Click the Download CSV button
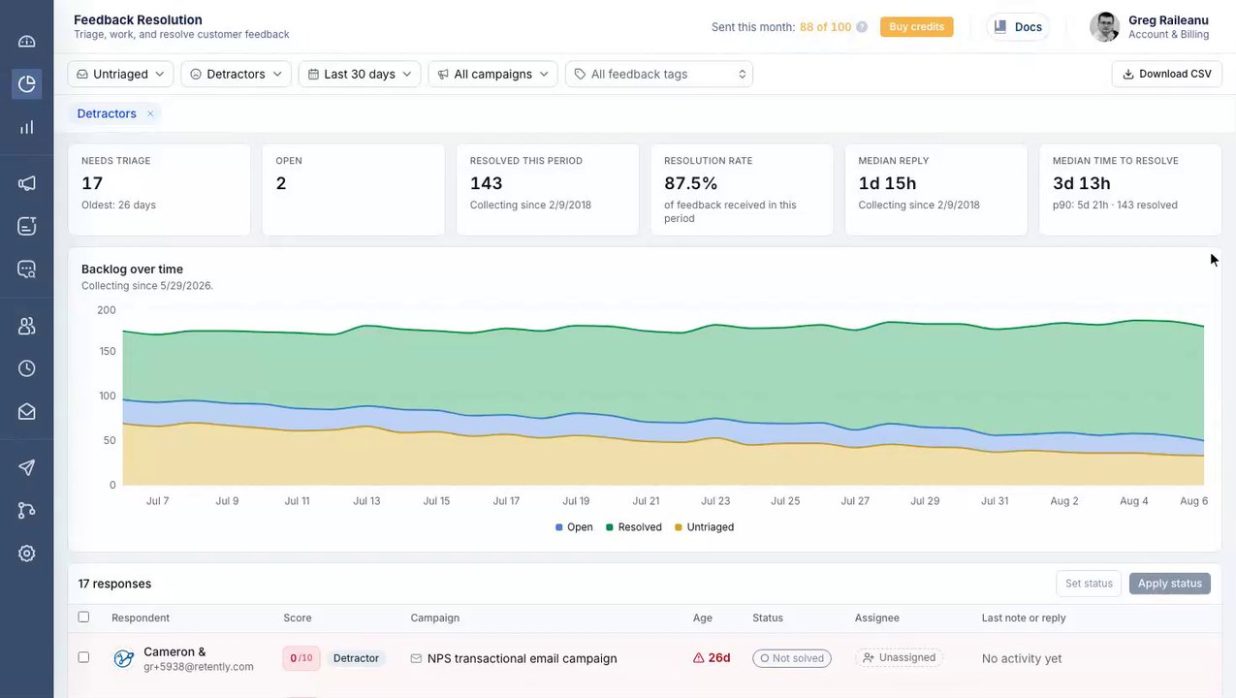 point(1166,74)
